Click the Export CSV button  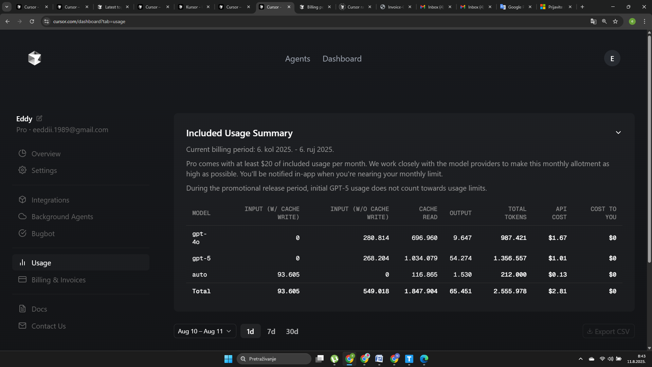[608, 331]
